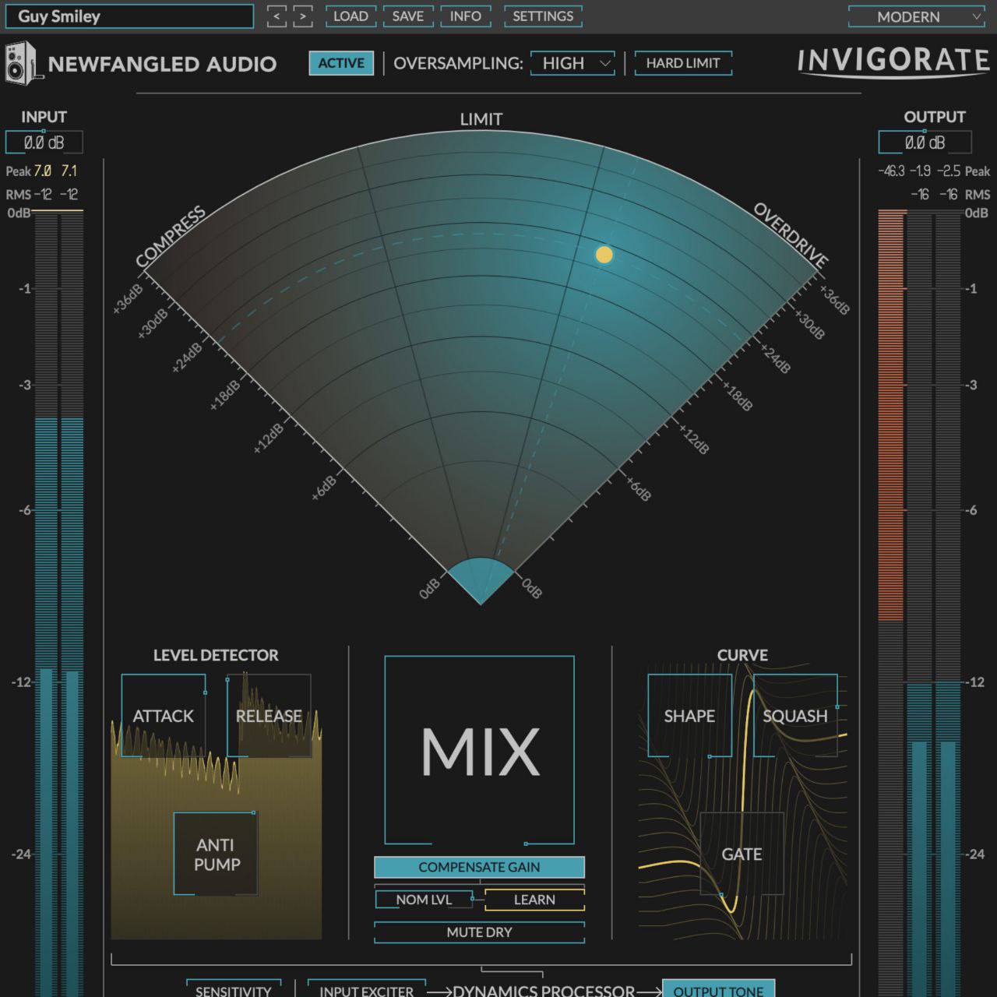This screenshot has height=997, width=997.
Task: Open the SETTINGS menu
Action: (x=543, y=16)
